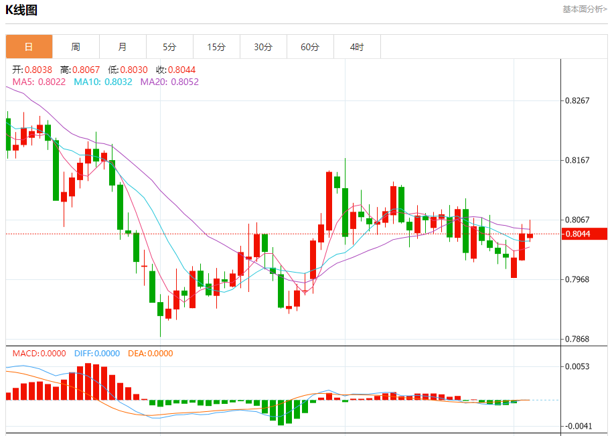
Task: Open the 30分 interval tab
Action: click(x=263, y=47)
